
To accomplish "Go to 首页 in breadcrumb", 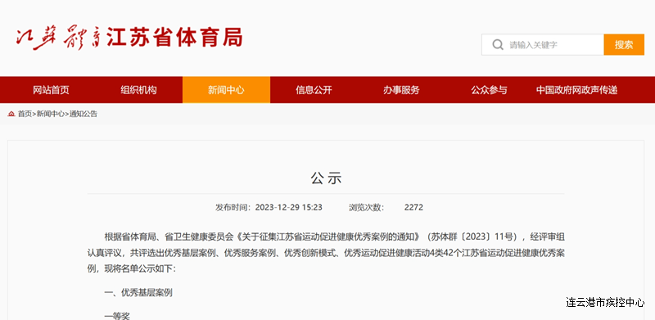I will [x=25, y=114].
